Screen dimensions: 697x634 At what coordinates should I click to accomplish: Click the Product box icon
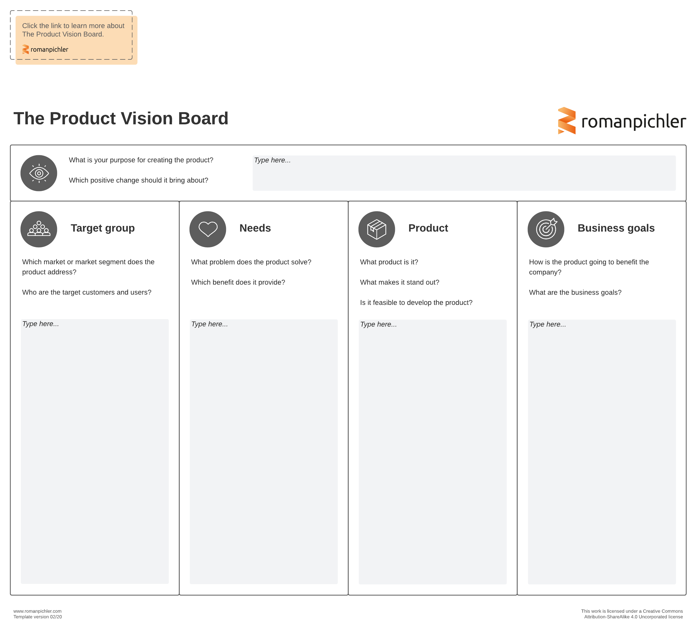pos(376,229)
